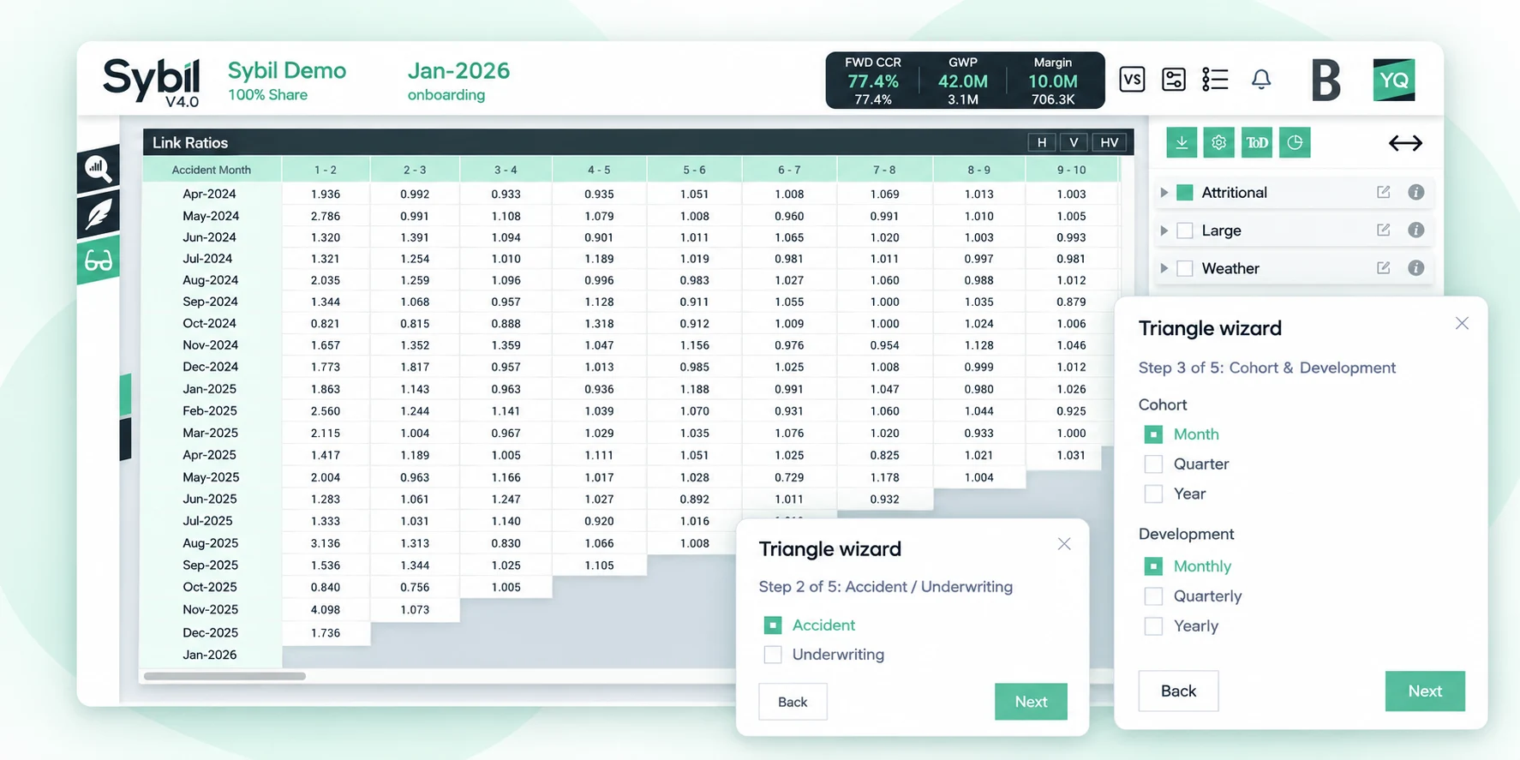Switch to V view in Link Ratios
Screen dimensions: 1520x760
(1074, 142)
